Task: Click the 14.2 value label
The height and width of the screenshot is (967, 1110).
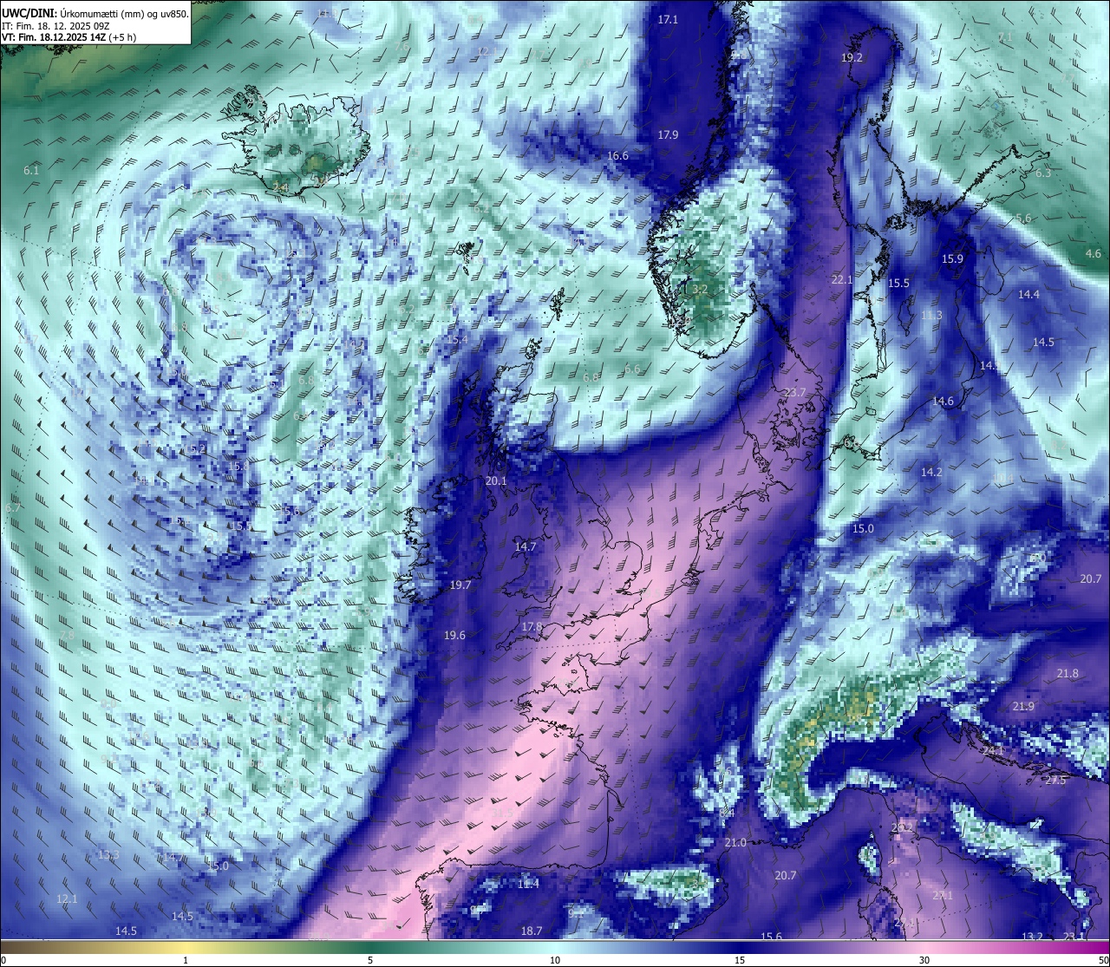Action: tap(931, 473)
